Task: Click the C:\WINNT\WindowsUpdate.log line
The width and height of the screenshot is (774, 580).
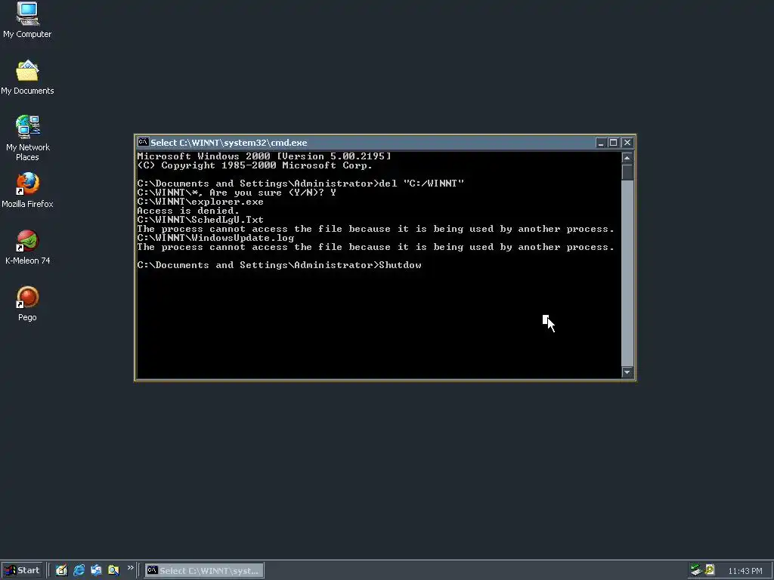Action: click(215, 238)
